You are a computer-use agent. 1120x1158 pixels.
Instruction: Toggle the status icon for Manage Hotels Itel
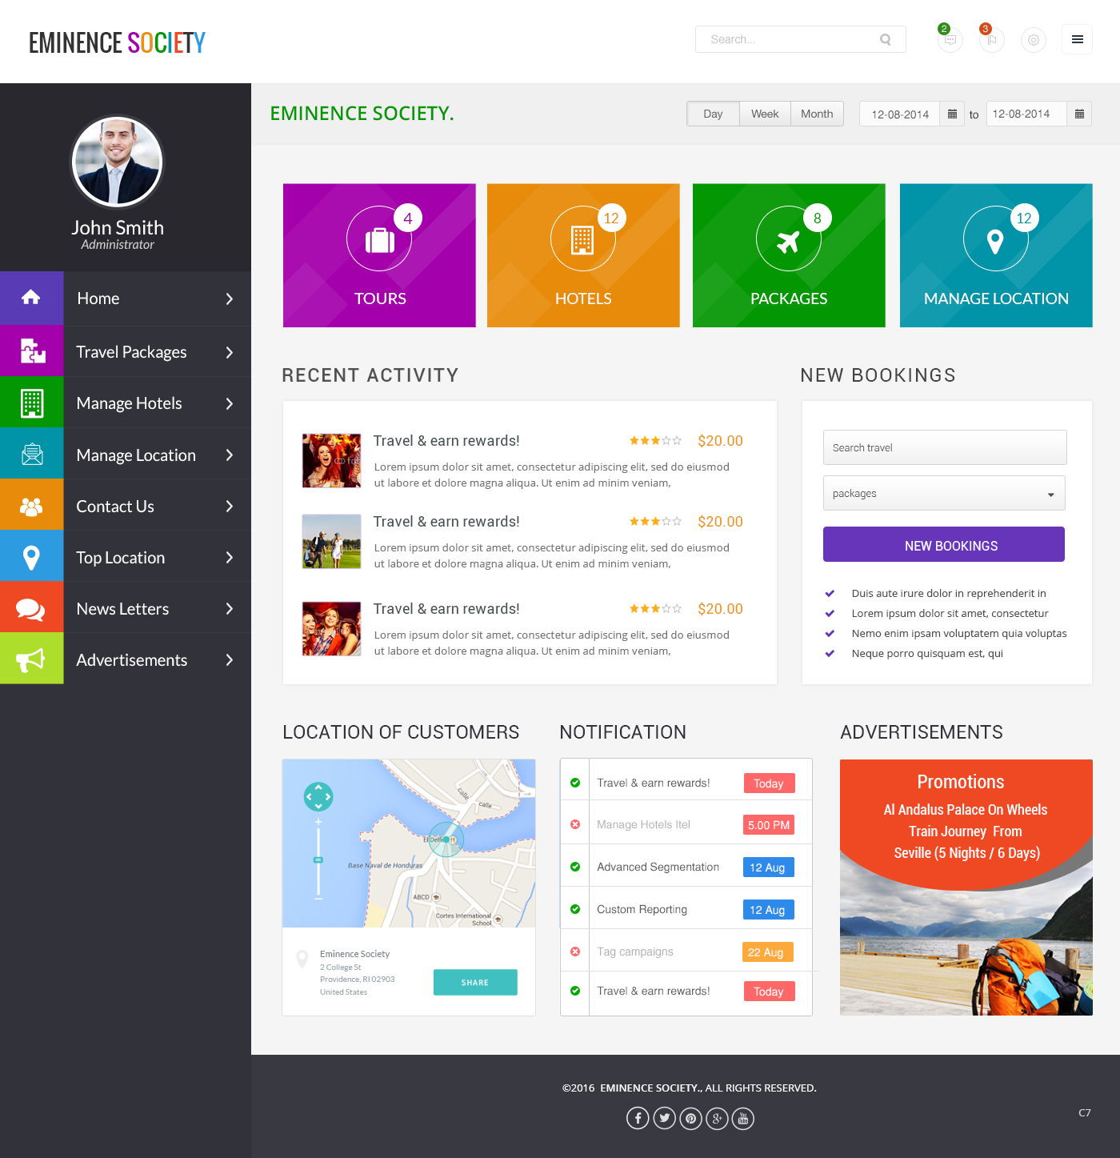coord(575,824)
